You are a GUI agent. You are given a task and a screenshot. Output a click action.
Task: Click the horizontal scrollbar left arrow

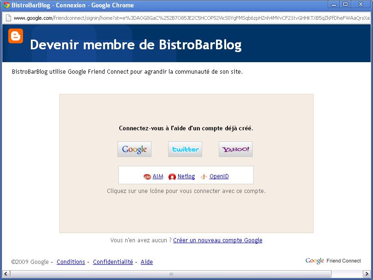click(6, 274)
